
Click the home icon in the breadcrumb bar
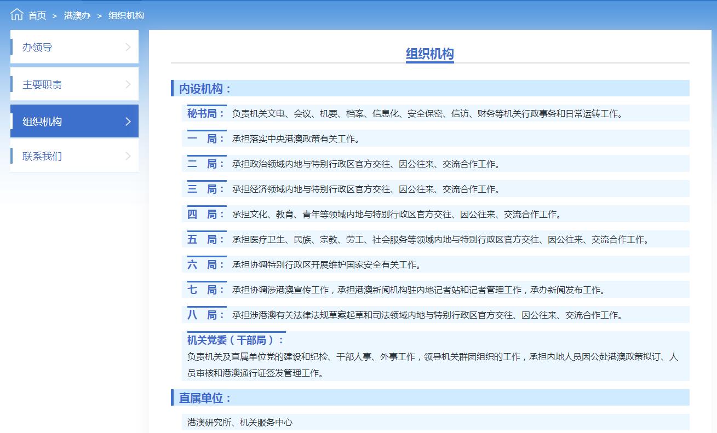(16, 14)
